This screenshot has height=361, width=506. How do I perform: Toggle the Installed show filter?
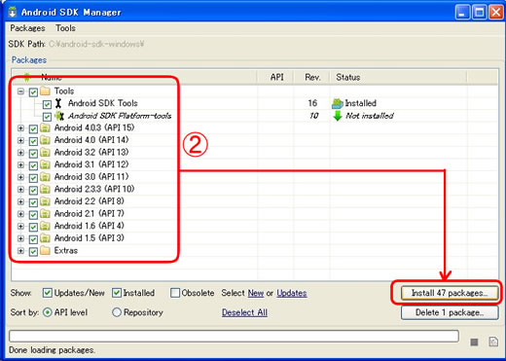117,293
